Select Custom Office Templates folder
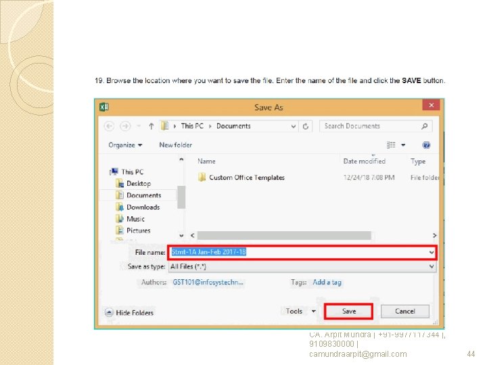This screenshot has width=487, height=365. (247, 178)
